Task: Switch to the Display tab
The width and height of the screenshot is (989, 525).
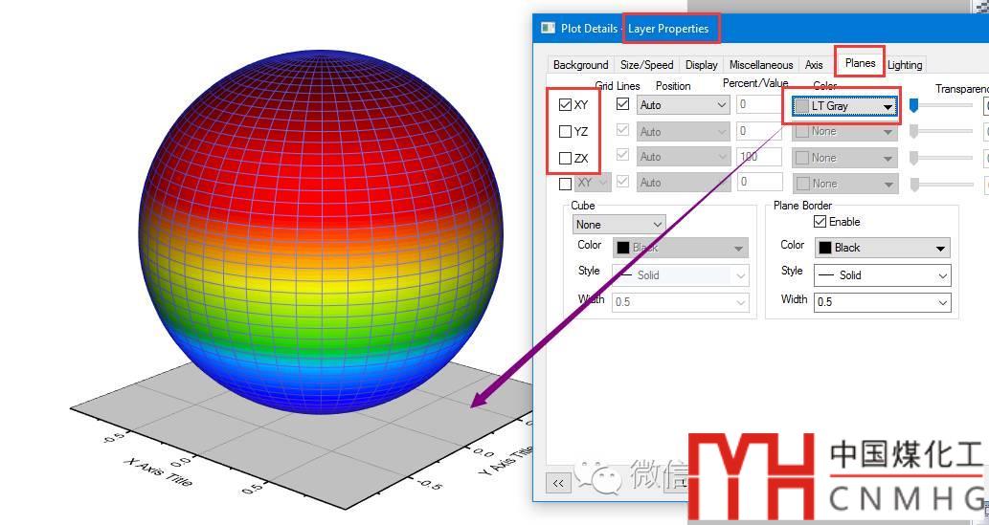Action: [702, 64]
